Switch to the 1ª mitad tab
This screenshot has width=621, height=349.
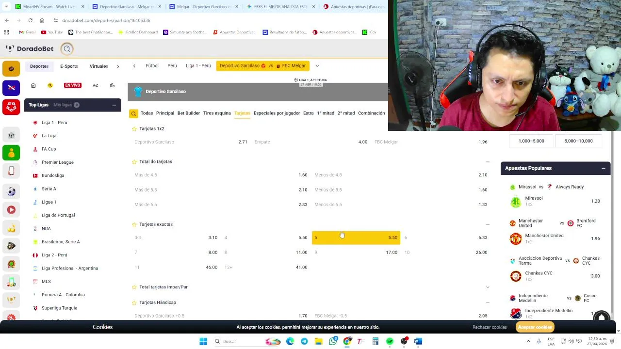pos(326,113)
